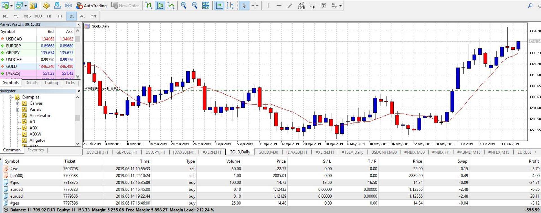Open the Trading tab in Market Watch
The image size is (541, 213).
[x=51, y=83]
